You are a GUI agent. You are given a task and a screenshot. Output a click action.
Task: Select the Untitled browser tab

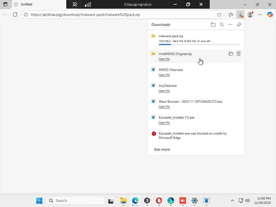tap(39, 4)
